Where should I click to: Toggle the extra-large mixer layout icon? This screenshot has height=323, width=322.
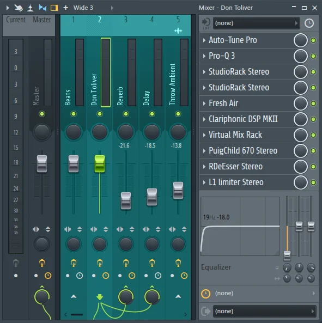54,8
